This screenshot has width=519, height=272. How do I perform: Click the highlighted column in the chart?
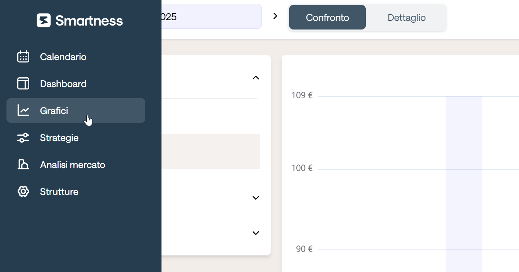[x=464, y=184]
